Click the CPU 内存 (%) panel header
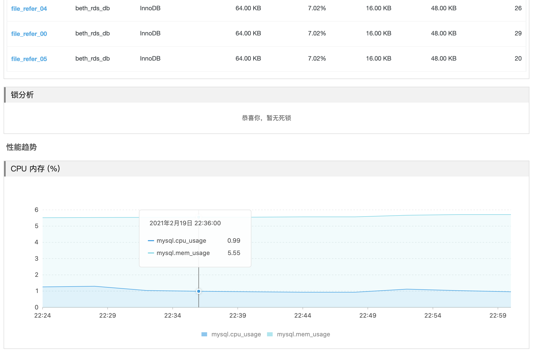Screen dimensions: 534x352 coord(35,169)
